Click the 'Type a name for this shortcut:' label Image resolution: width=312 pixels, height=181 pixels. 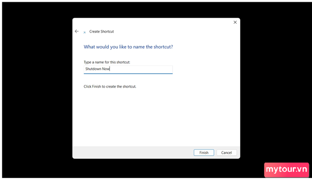pos(107,62)
